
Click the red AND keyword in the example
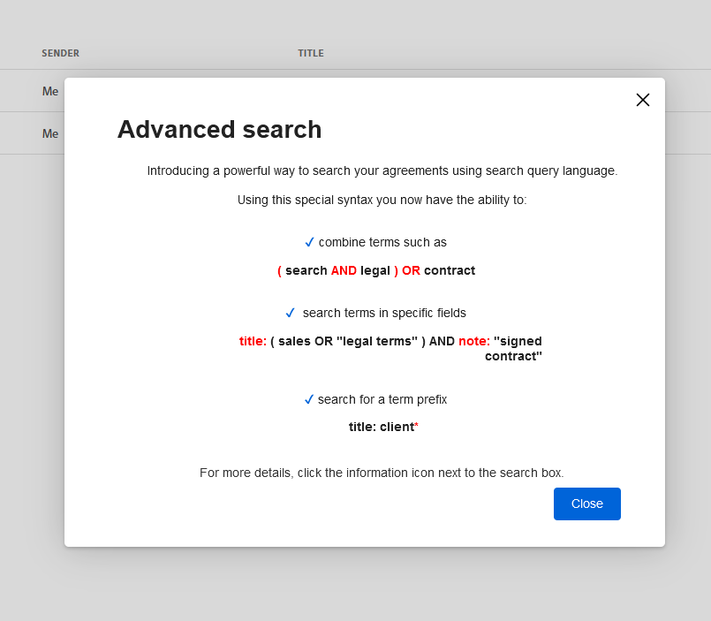click(x=344, y=270)
